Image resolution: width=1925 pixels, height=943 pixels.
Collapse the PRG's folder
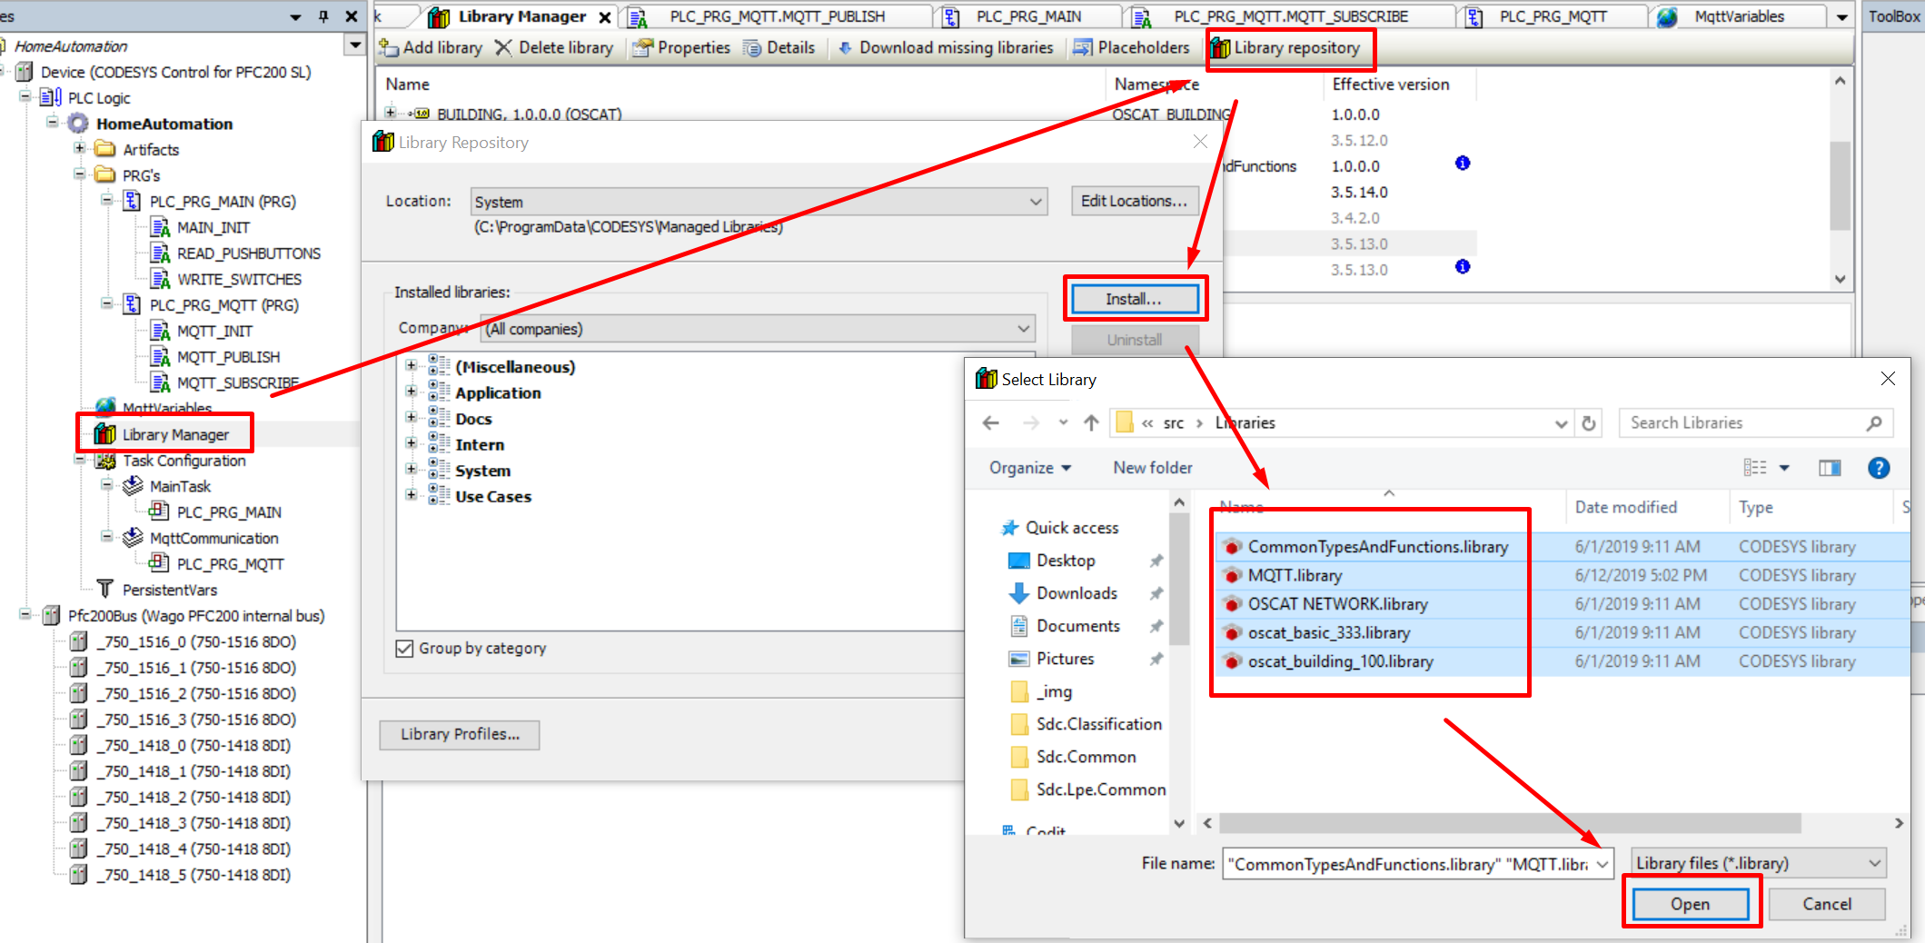click(x=80, y=174)
